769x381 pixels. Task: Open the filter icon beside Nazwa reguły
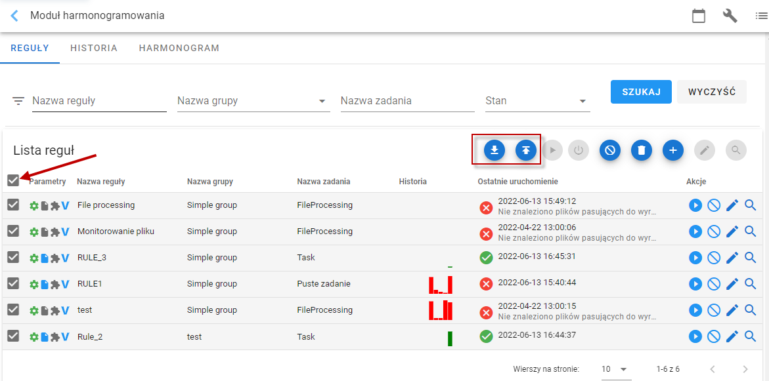click(18, 102)
